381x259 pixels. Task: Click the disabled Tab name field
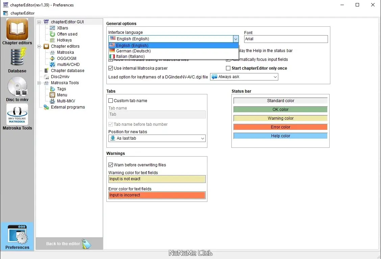[x=157, y=114]
